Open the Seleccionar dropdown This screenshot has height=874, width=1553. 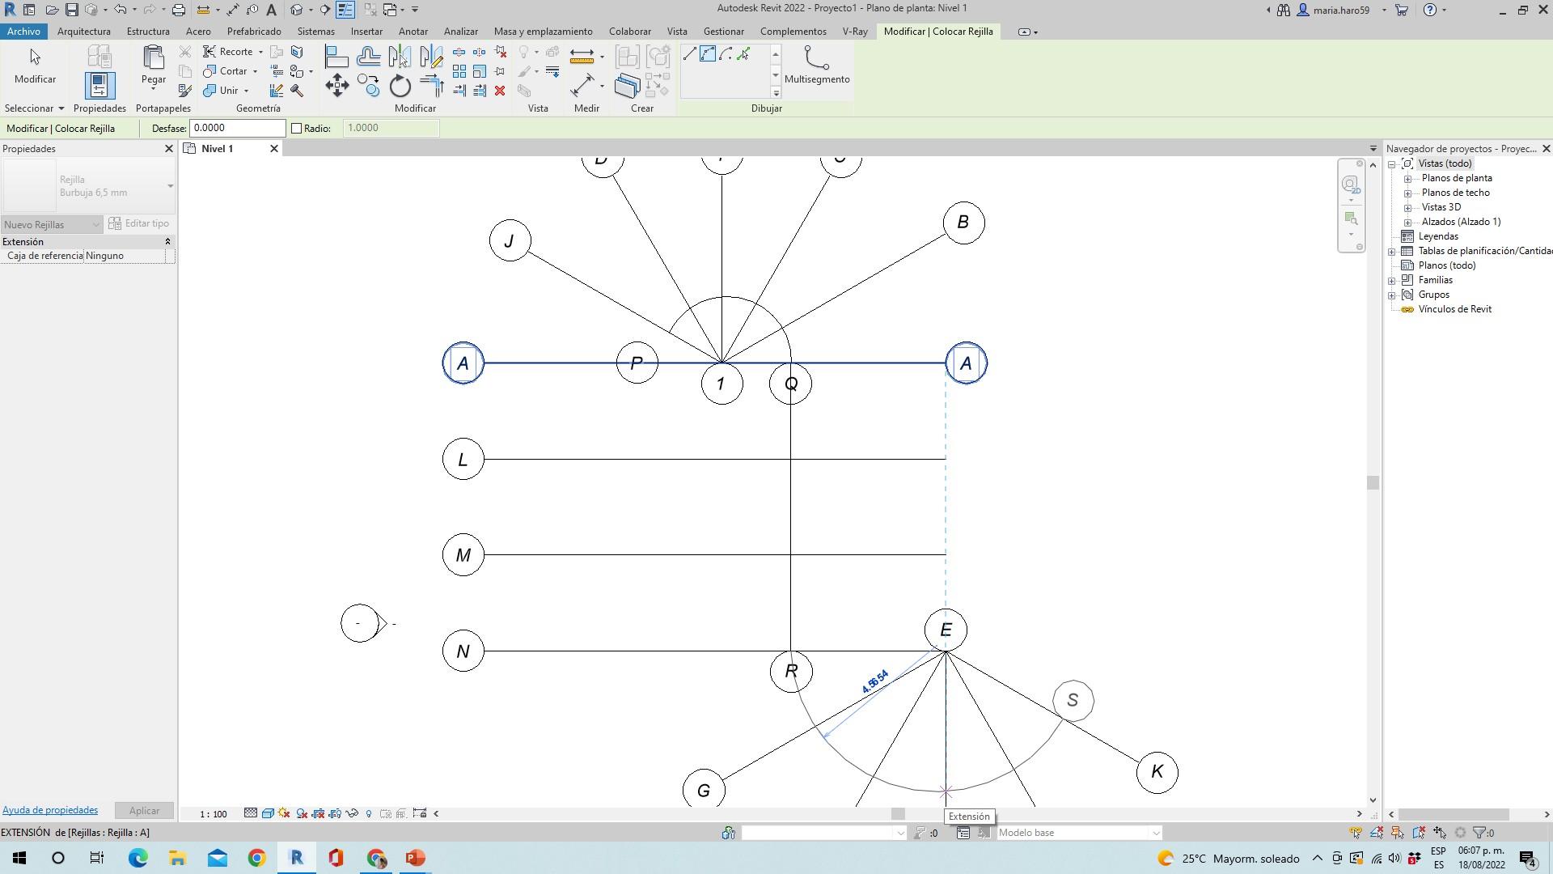(x=34, y=108)
